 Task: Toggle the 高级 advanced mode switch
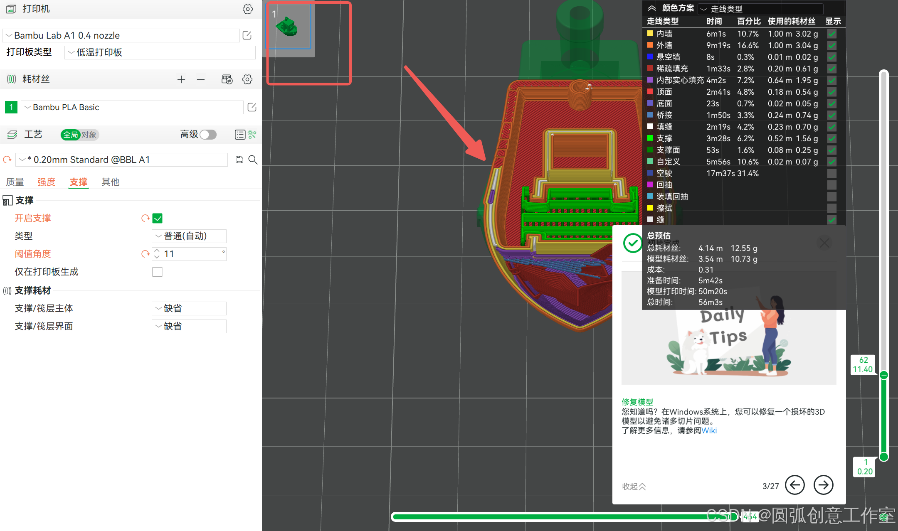coord(208,135)
